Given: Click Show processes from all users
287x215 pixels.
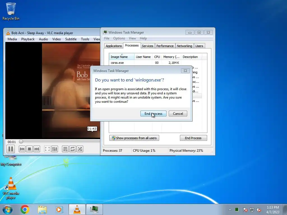Looking at the screenshot, I should point(134,138).
